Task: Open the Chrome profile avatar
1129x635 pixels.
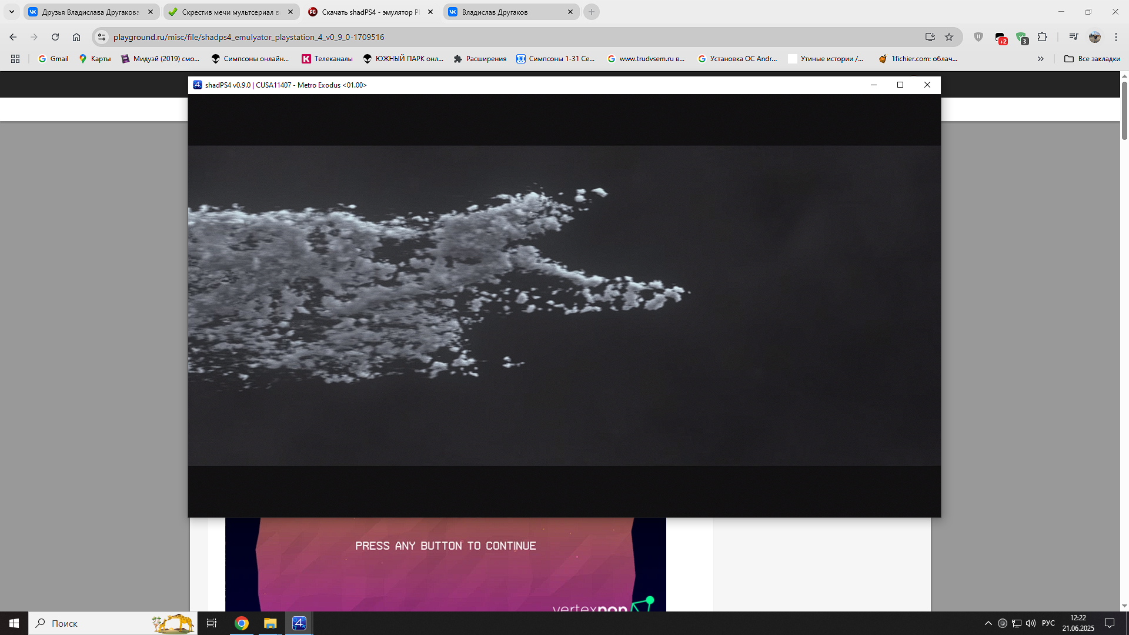Action: [1094, 37]
